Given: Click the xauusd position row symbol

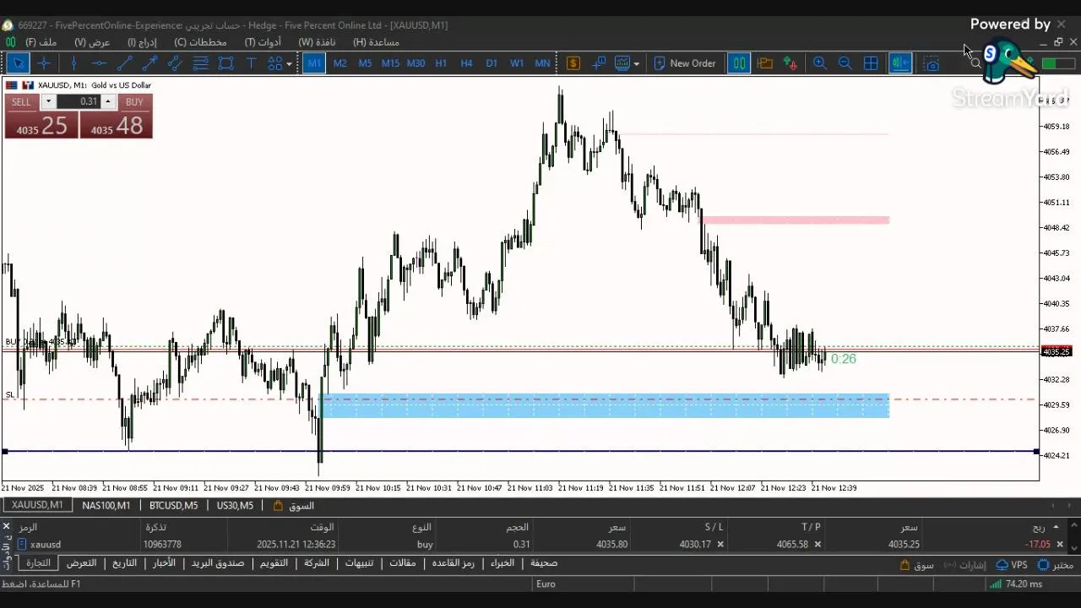Looking at the screenshot, I should click(45, 545).
